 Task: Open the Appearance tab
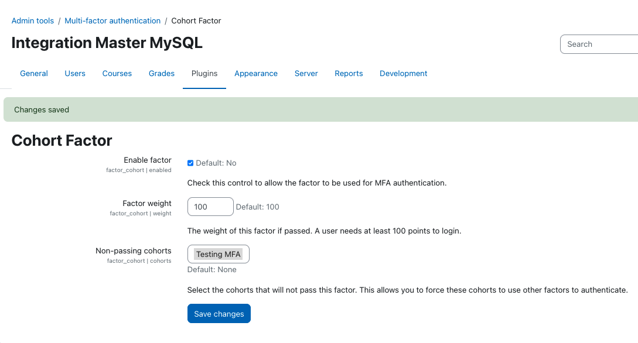256,74
